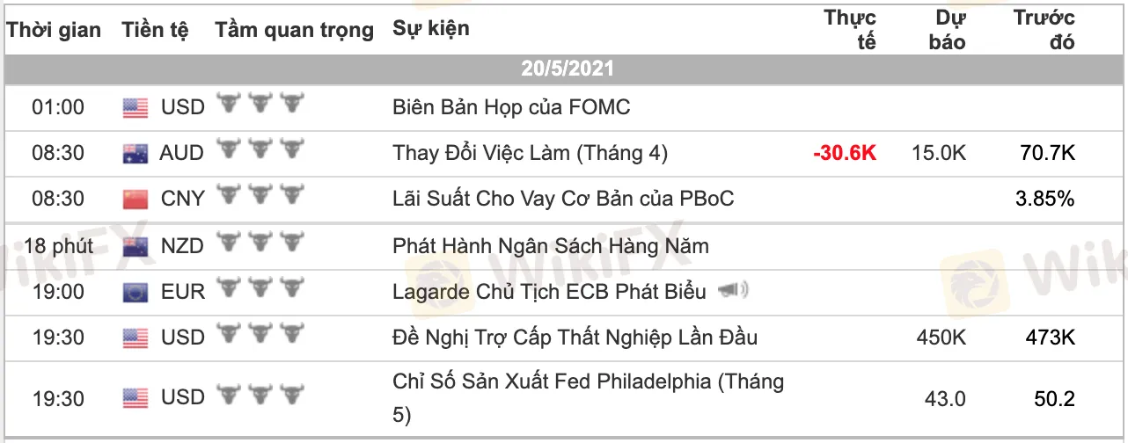Click the Dự báo column header
Screen dimensions: 1128x443
point(947,30)
